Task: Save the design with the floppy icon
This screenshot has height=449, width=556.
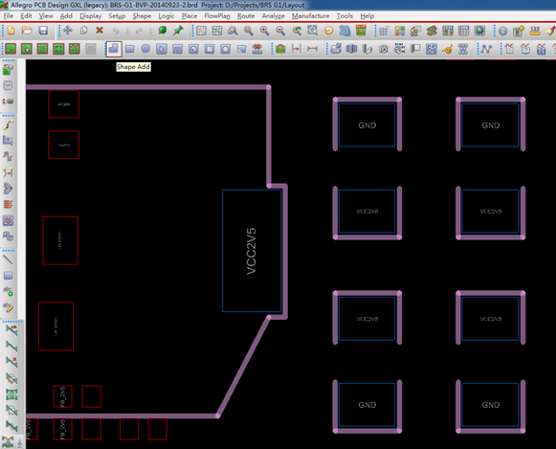Action: pos(43,31)
